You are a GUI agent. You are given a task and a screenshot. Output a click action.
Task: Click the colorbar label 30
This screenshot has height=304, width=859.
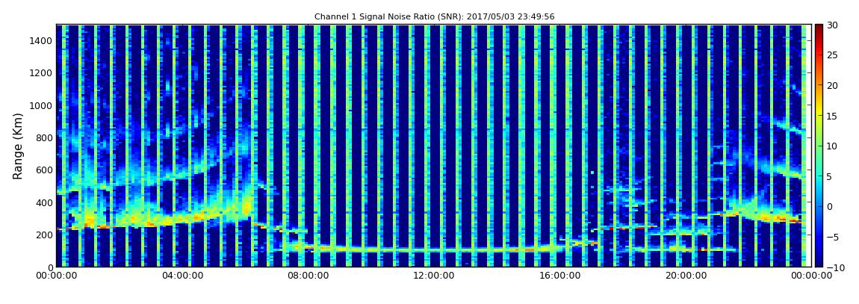[833, 25]
